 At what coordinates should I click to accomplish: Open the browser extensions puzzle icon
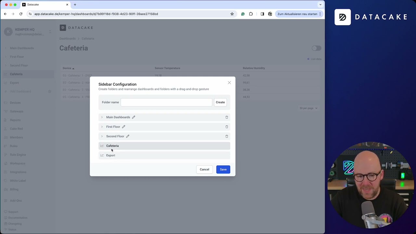tap(251, 14)
